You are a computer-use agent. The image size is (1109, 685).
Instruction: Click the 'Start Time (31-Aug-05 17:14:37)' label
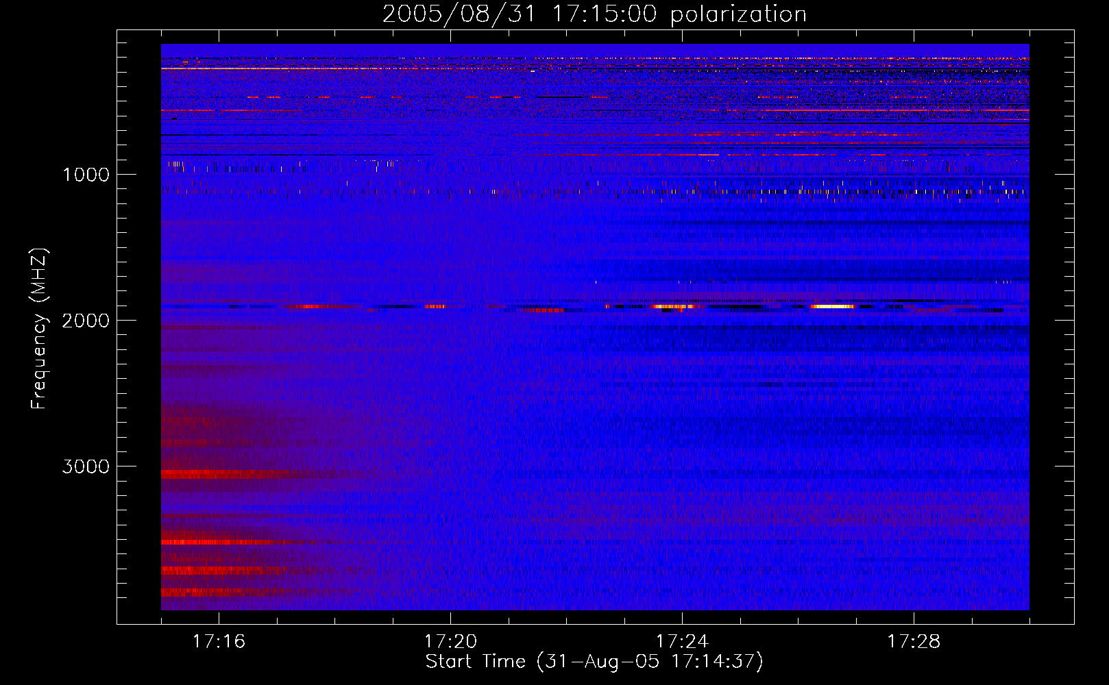coord(594,662)
